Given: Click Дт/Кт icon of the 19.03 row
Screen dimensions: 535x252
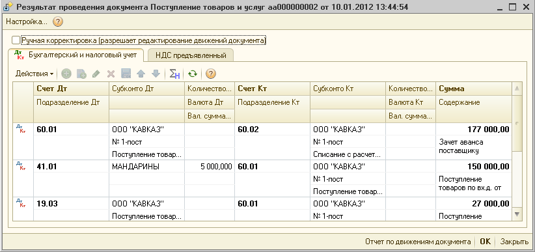Looking at the screenshot, I should [20, 203].
